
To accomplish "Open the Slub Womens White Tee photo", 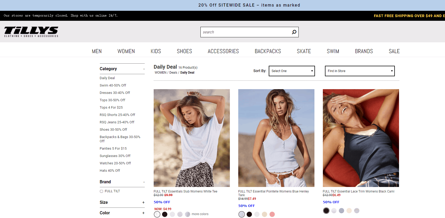I will (x=192, y=138).
